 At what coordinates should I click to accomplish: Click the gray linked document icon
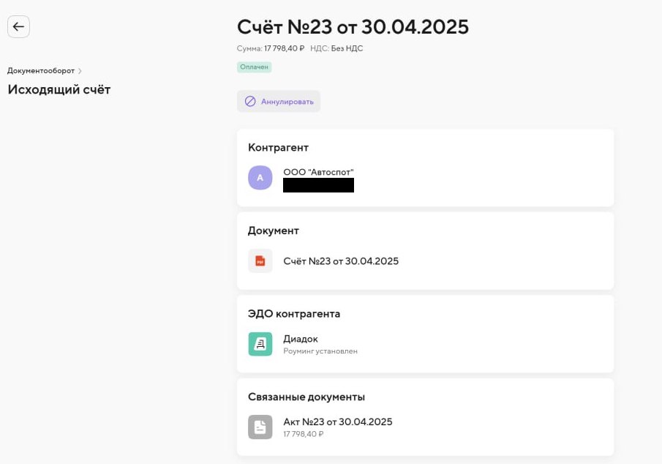tap(260, 427)
